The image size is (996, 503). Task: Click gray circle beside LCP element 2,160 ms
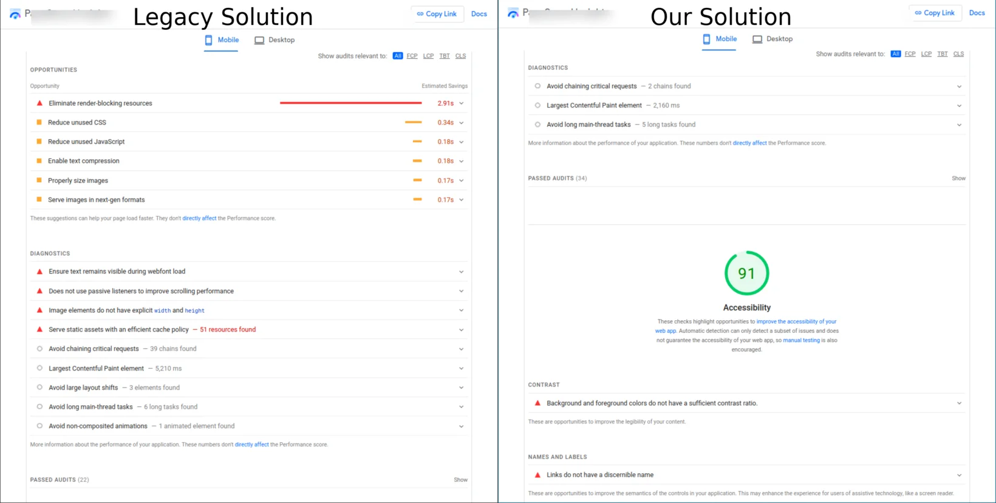click(537, 105)
